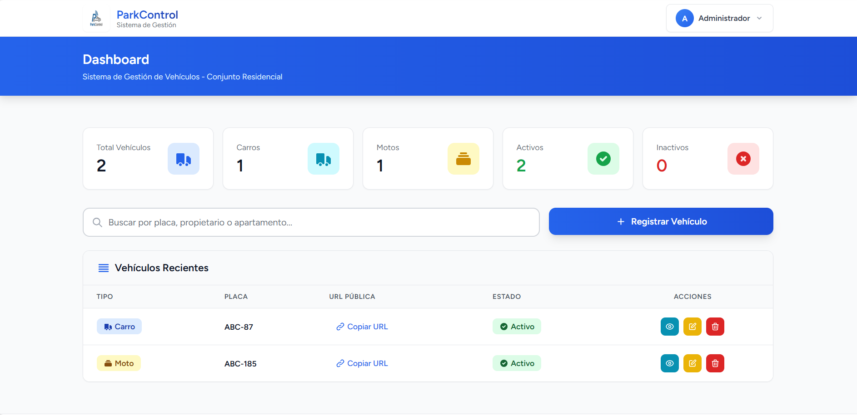Select the ESTADO column header
The height and width of the screenshot is (415, 857).
[506, 297]
